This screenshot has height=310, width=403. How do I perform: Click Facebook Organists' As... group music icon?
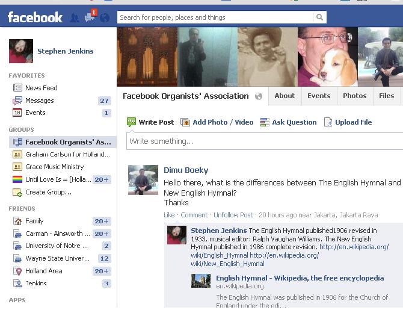[x=17, y=142]
